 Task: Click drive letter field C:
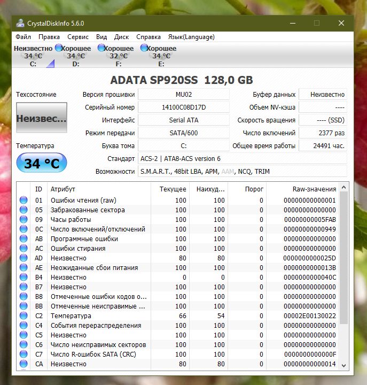pos(184,145)
